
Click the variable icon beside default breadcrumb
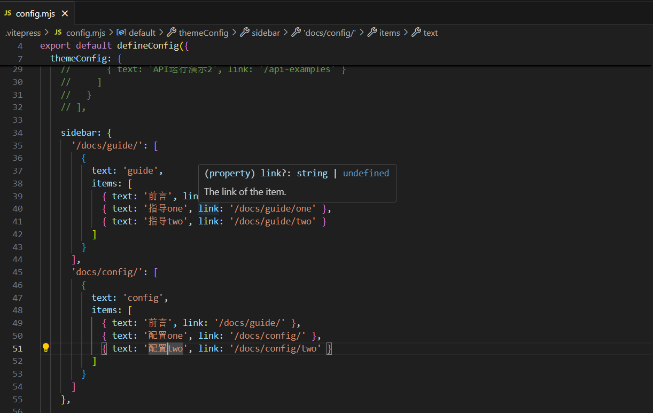pyautogui.click(x=121, y=33)
